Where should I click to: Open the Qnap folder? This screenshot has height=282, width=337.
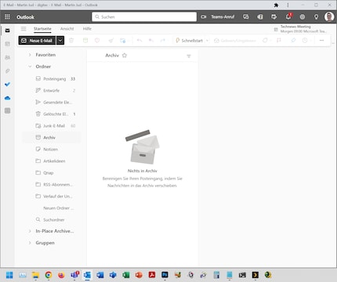point(52,172)
